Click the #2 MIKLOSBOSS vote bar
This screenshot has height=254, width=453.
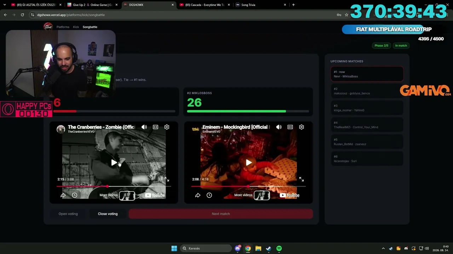click(248, 111)
